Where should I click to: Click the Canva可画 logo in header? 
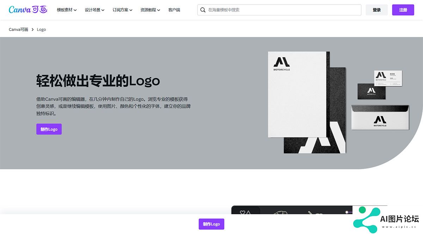coord(28,10)
